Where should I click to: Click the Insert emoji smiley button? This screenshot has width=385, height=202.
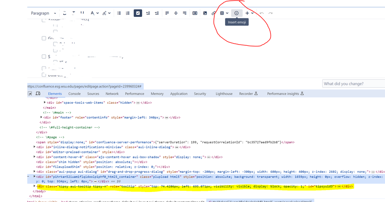click(x=237, y=13)
